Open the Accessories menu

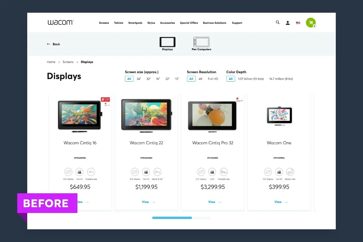click(167, 23)
